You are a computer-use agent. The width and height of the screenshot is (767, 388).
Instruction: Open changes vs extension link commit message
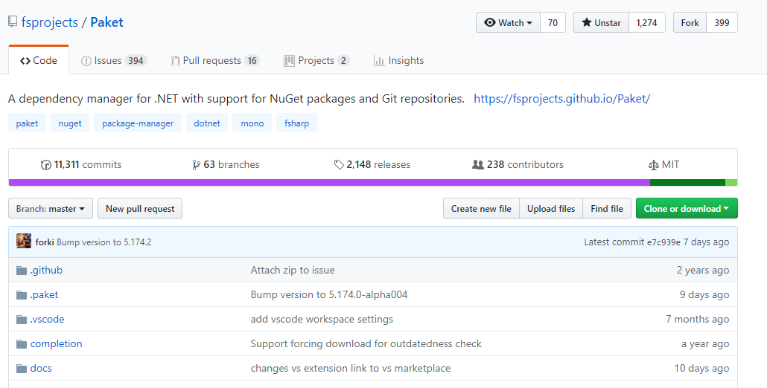click(x=350, y=368)
